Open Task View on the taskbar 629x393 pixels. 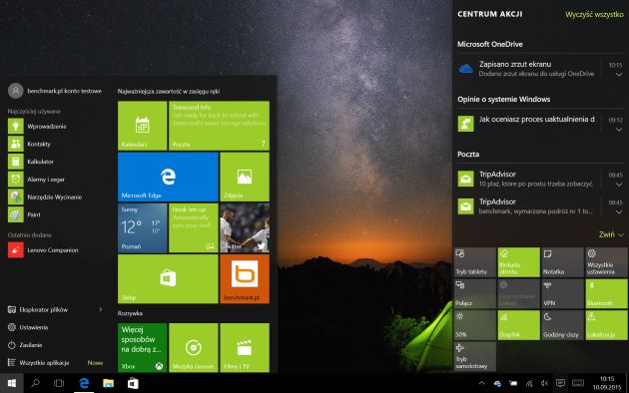(59, 383)
